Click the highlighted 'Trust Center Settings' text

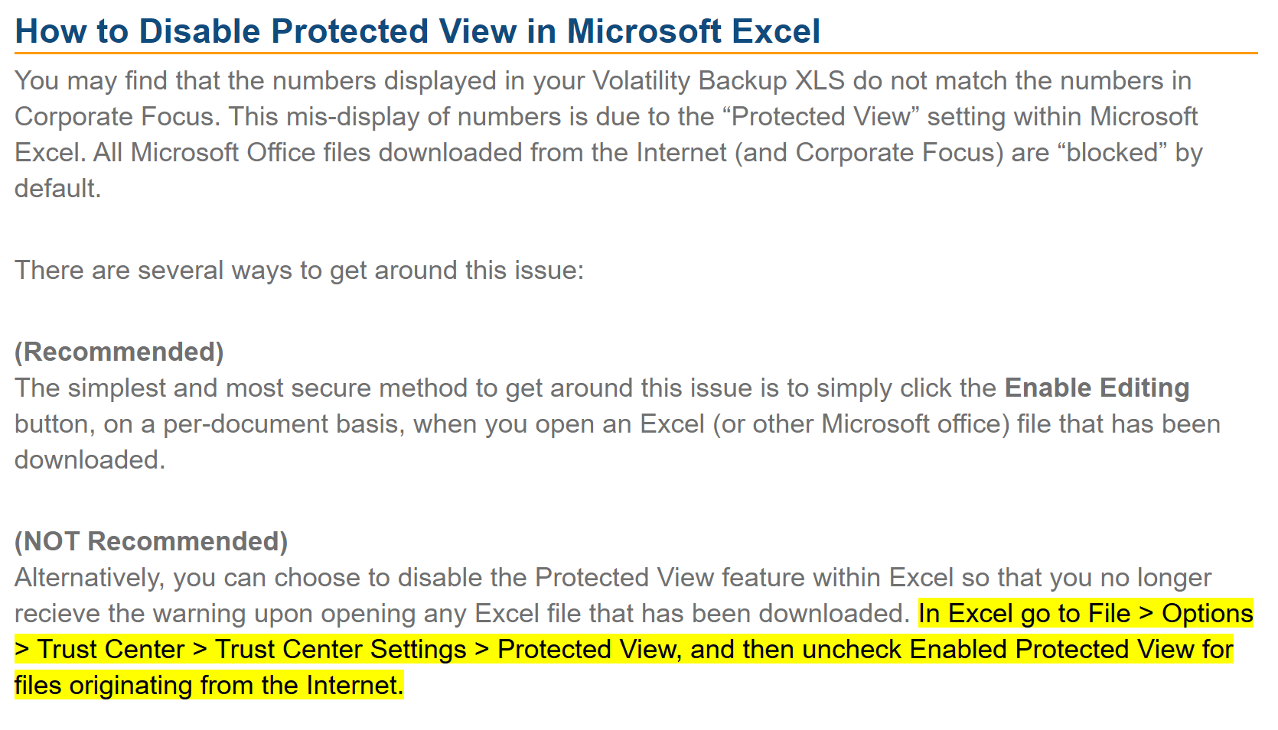point(341,650)
